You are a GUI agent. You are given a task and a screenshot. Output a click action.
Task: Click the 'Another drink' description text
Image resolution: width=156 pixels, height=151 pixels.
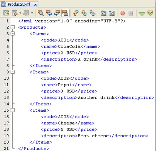pos(96,97)
